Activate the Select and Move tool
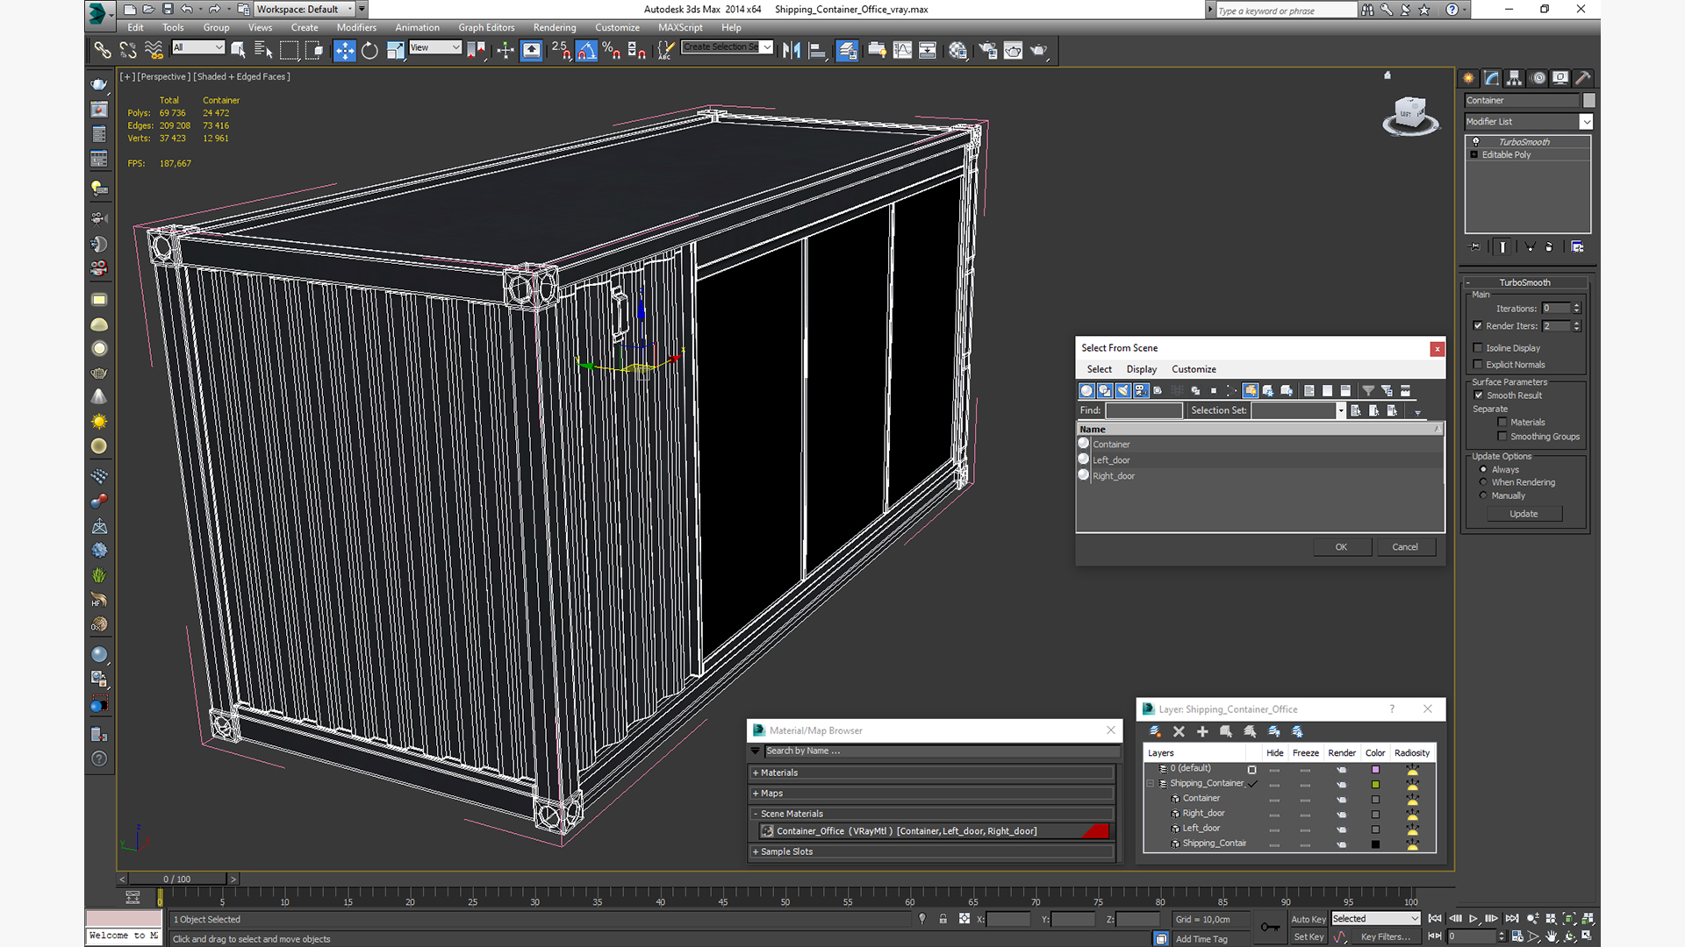 point(344,50)
